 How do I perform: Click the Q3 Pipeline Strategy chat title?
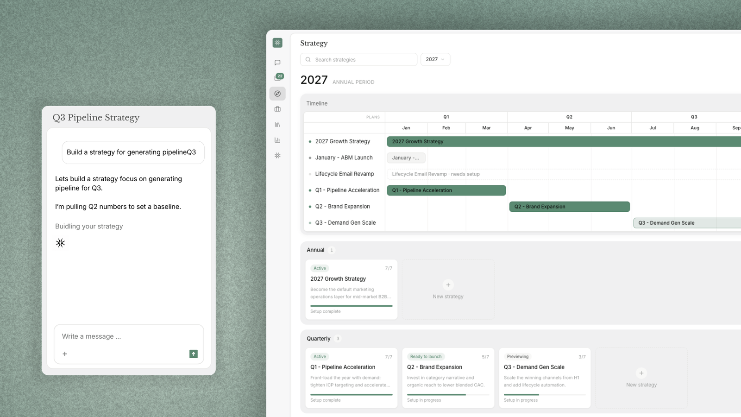96,118
